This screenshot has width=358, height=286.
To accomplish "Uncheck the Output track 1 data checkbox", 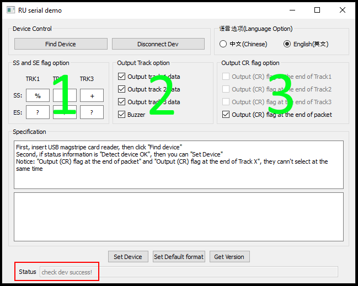I will point(122,77).
